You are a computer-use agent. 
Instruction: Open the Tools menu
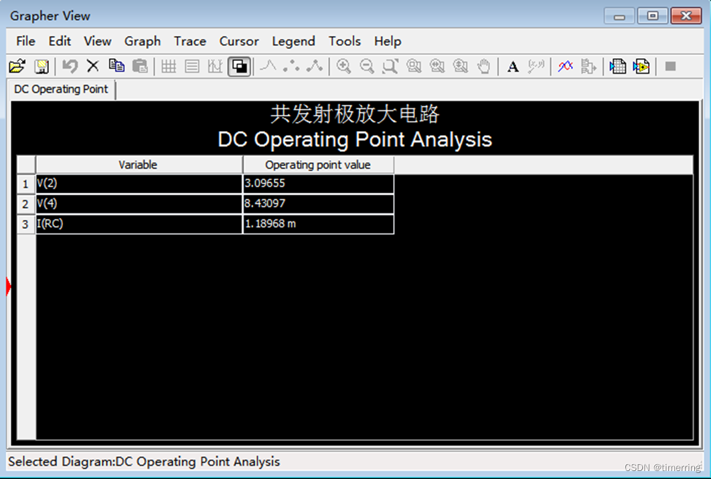(345, 41)
